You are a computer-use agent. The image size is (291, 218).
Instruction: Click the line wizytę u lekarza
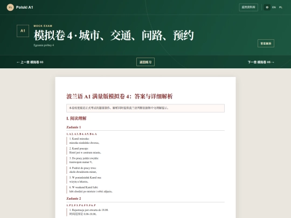click(79, 182)
